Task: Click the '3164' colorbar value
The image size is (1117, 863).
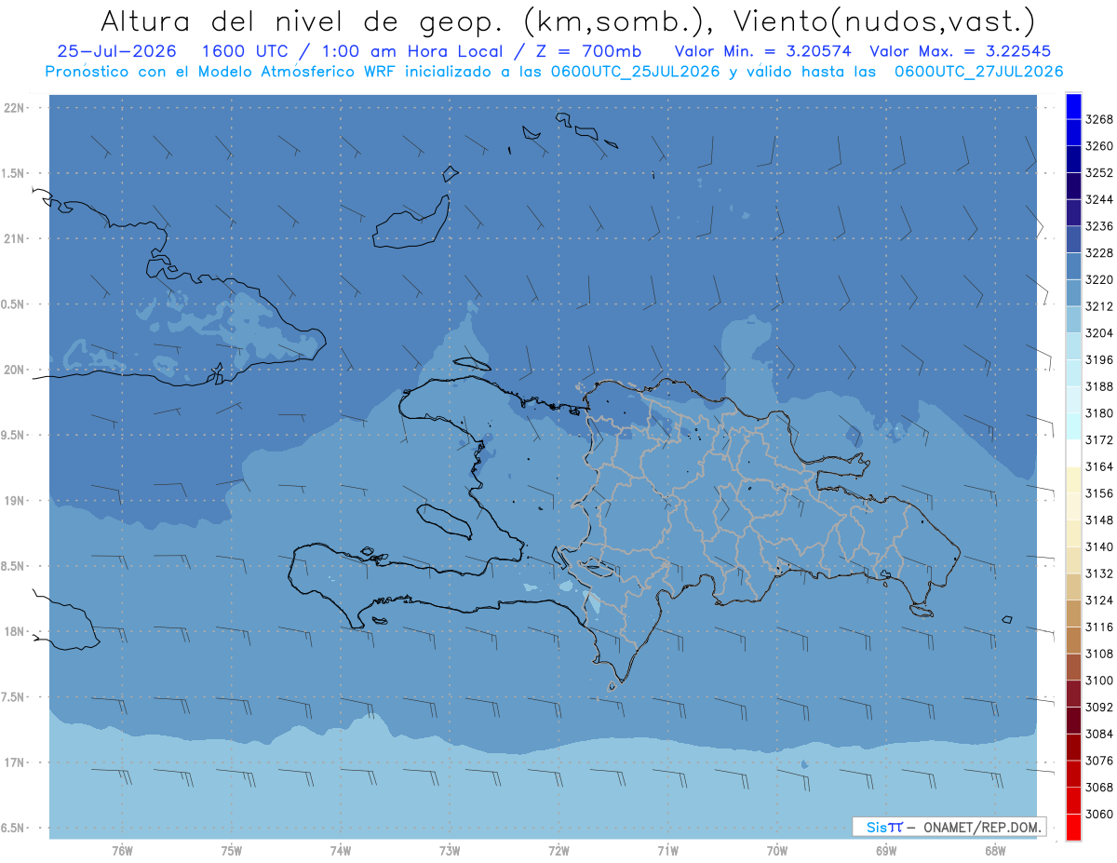Action: coord(1099,466)
